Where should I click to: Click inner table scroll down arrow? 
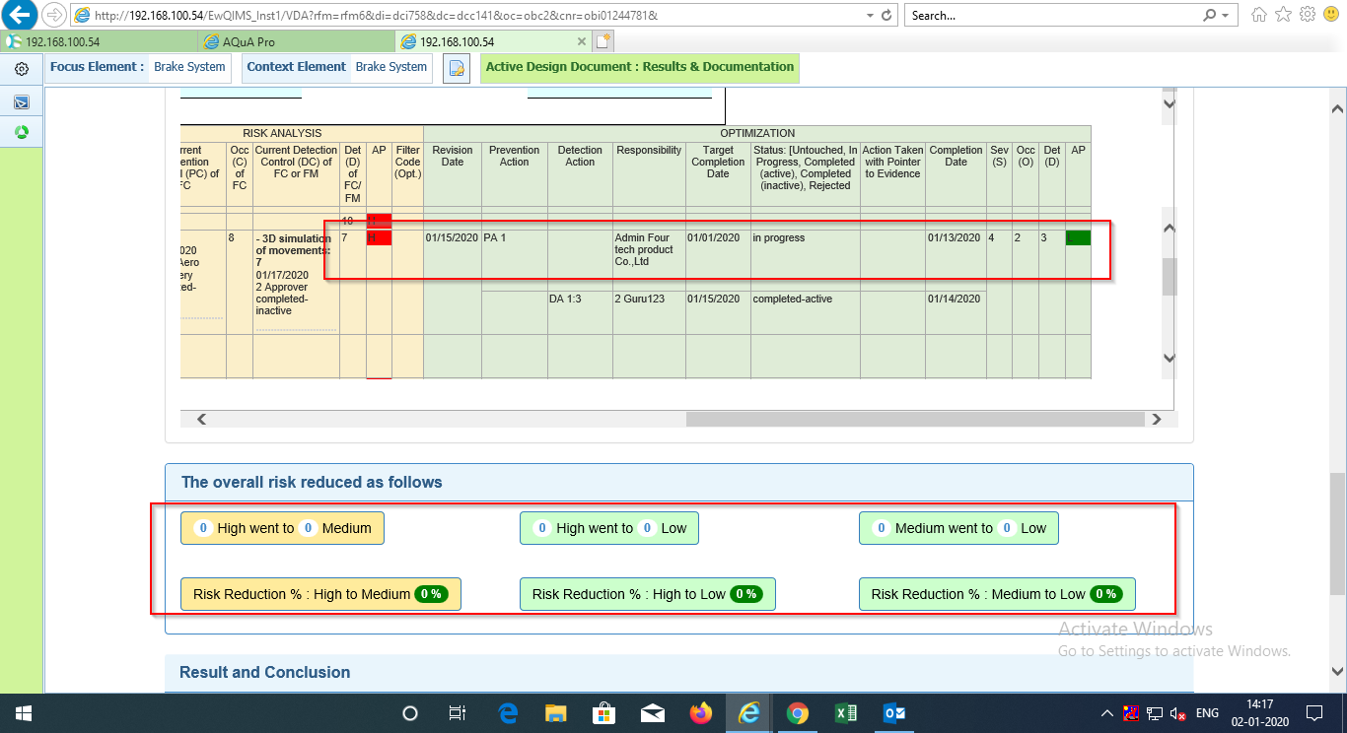pos(1170,357)
